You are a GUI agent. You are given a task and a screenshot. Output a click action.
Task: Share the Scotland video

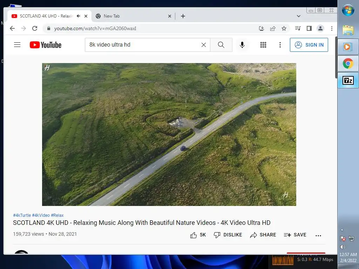(x=263, y=235)
